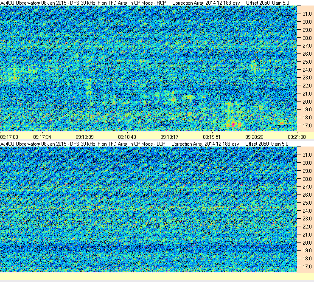Click the 22.0 frequency label on LCP axis
This screenshot has width=314, height=282.
click(x=307, y=227)
